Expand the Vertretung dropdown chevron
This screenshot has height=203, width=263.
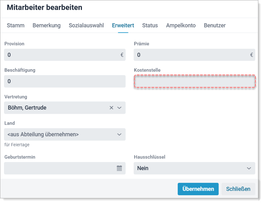point(119,108)
